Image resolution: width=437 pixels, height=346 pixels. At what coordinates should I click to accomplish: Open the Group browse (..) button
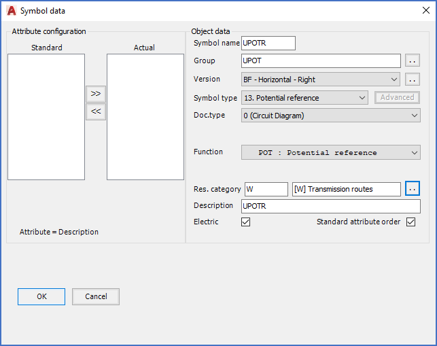click(x=413, y=61)
